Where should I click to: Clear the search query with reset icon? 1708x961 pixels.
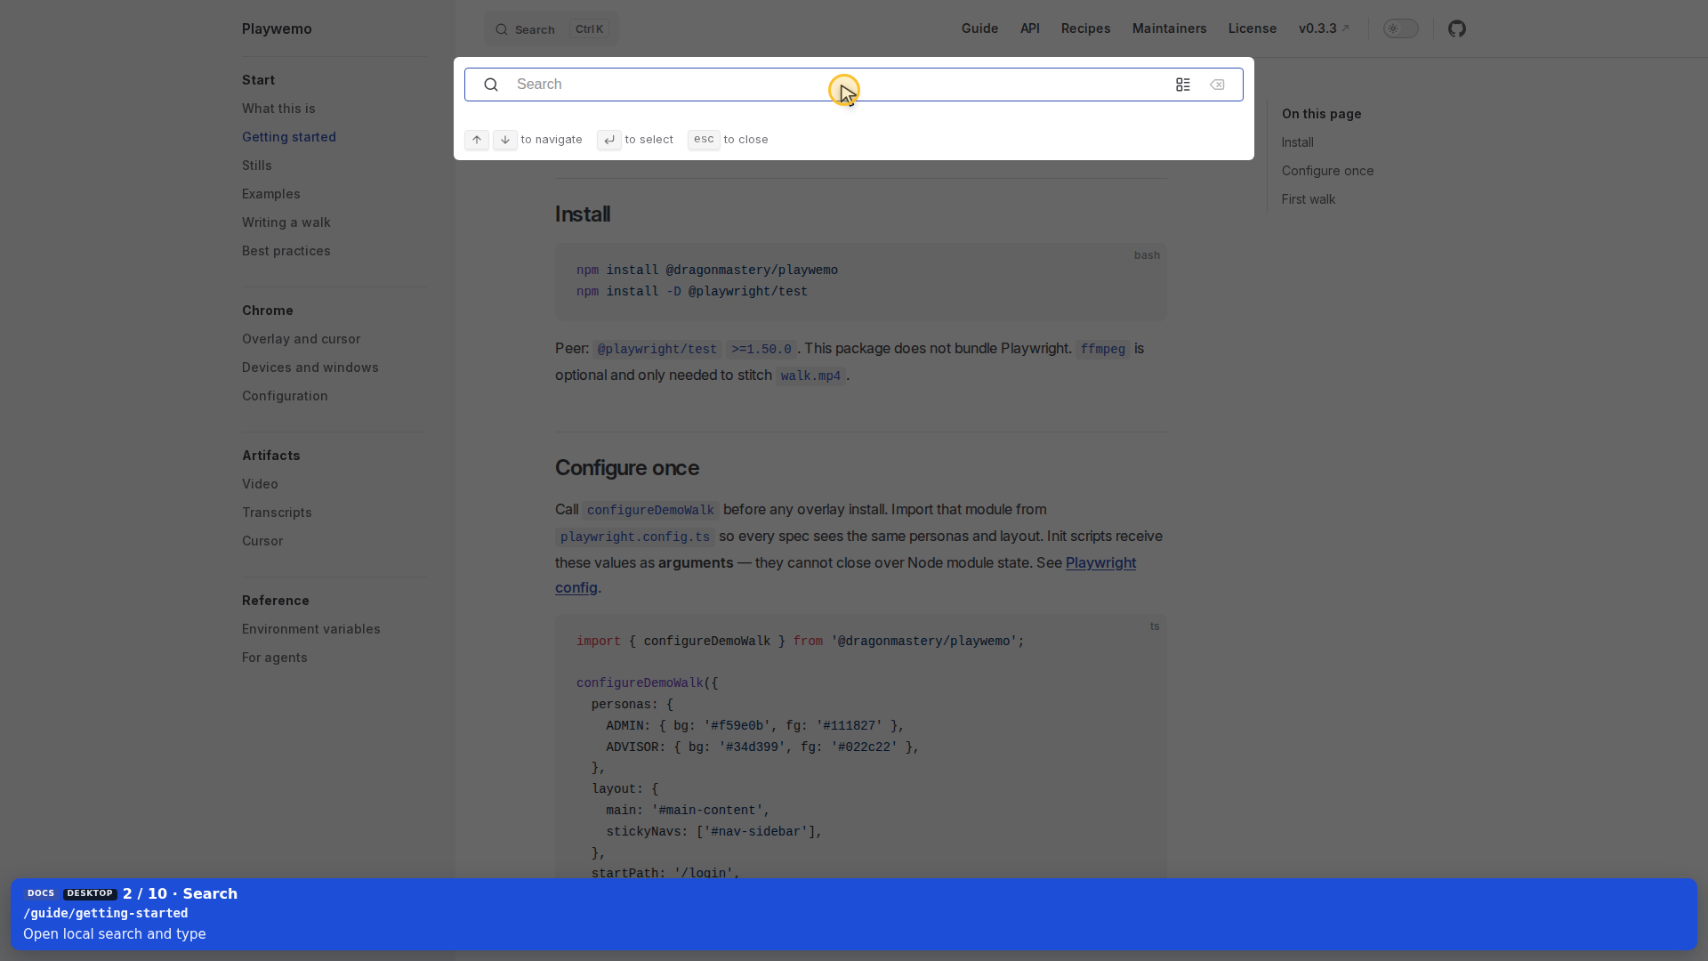point(1217,85)
